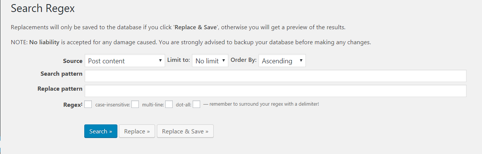Toggle the multi-line checkbox
Screen dimensions: 482x154
coord(169,104)
